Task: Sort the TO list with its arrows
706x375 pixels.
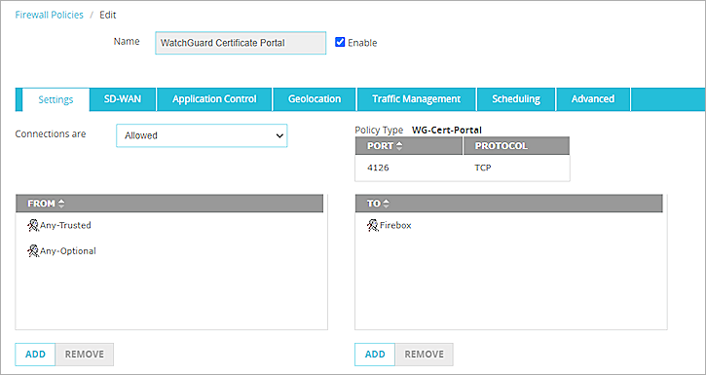Action: (x=386, y=204)
